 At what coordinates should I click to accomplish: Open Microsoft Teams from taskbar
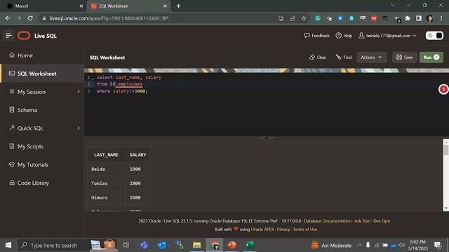pyautogui.click(x=144, y=245)
